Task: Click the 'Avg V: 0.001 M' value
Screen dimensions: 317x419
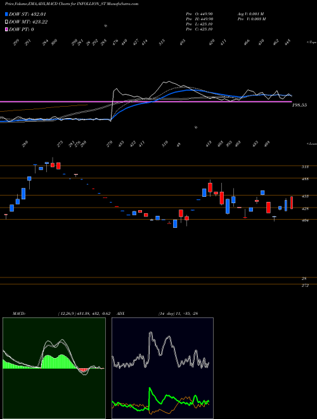Action: (x=251, y=14)
